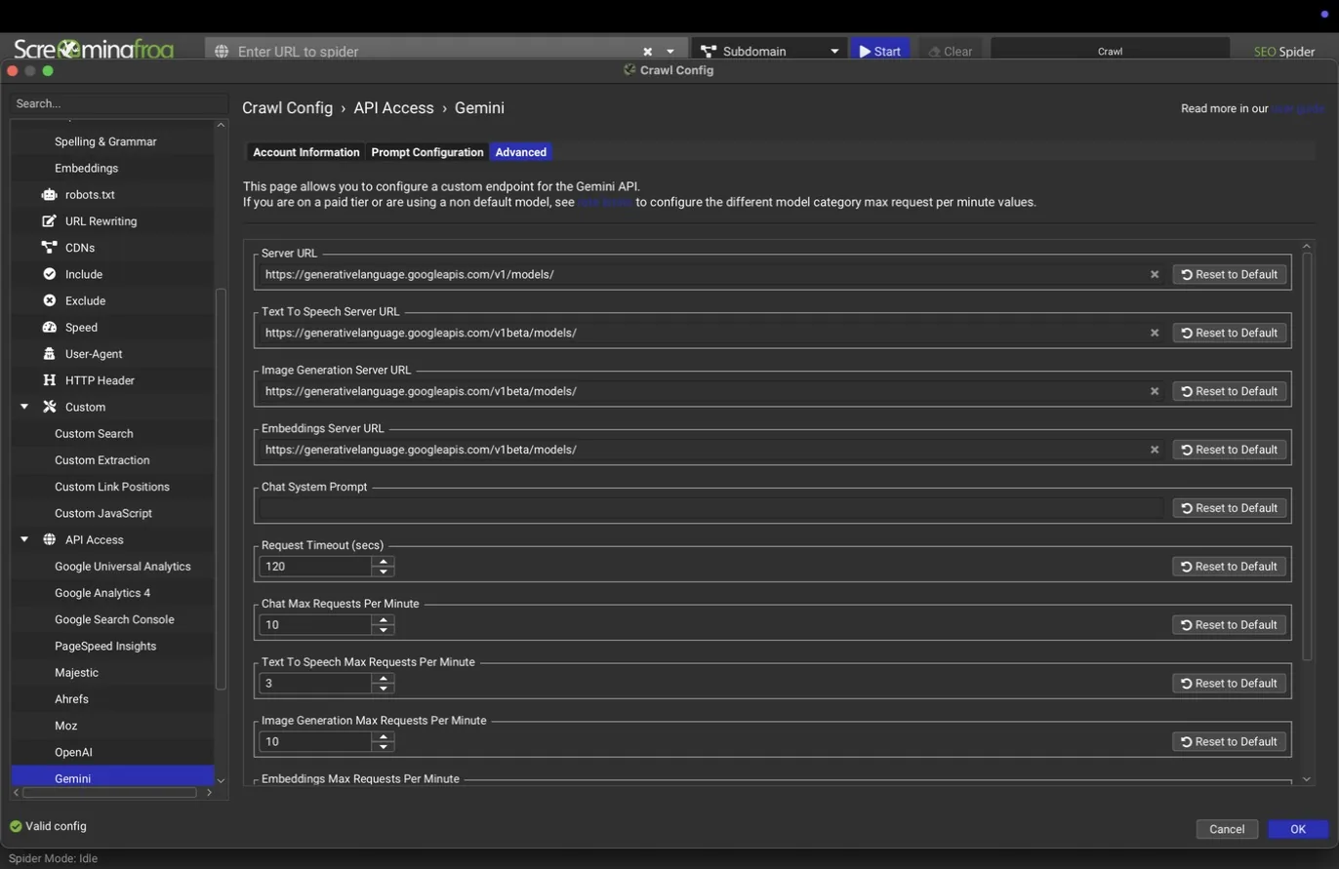Select Custom Extraction in sidebar
Image resolution: width=1339 pixels, height=869 pixels.
(x=102, y=460)
